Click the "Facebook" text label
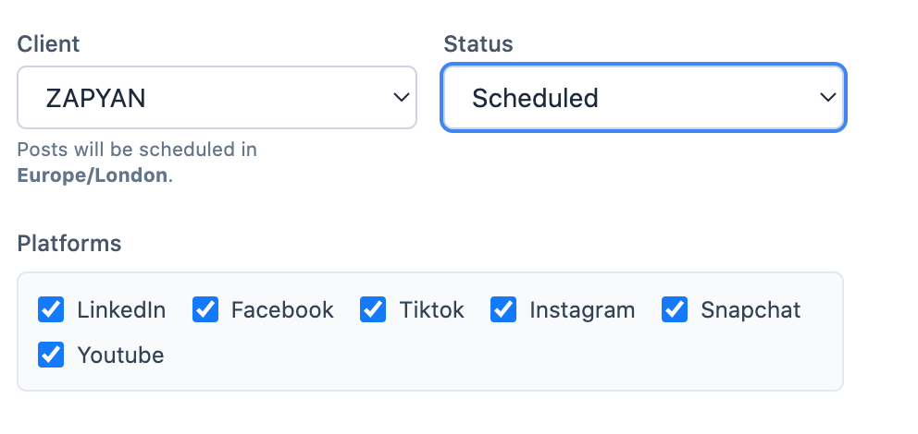 pos(282,310)
